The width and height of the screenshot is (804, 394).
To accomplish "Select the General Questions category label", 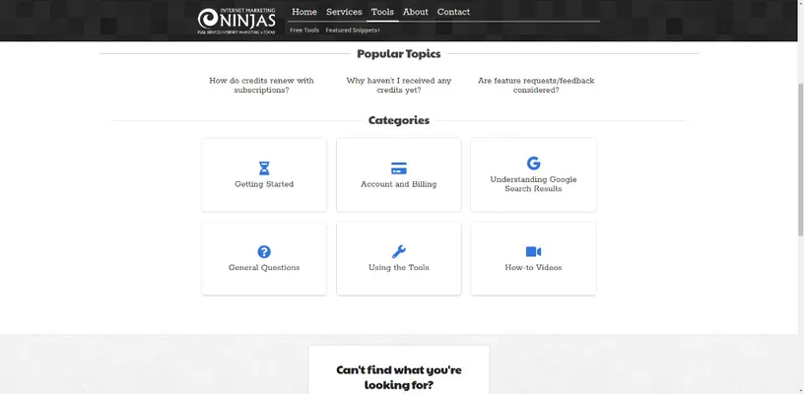I will pos(264,268).
